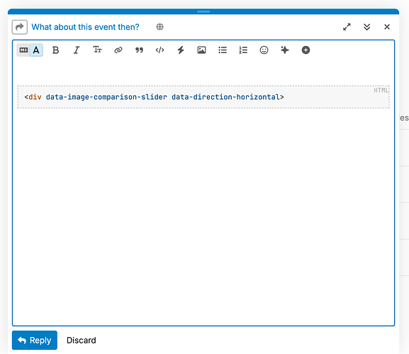Open the emoji picker
Image resolution: width=409 pixels, height=354 pixels.
point(264,50)
